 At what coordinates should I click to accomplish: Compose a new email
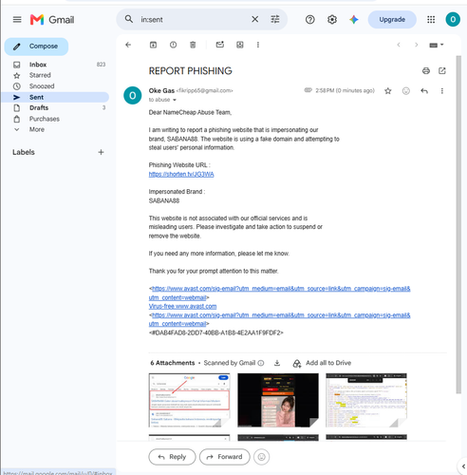coord(36,47)
